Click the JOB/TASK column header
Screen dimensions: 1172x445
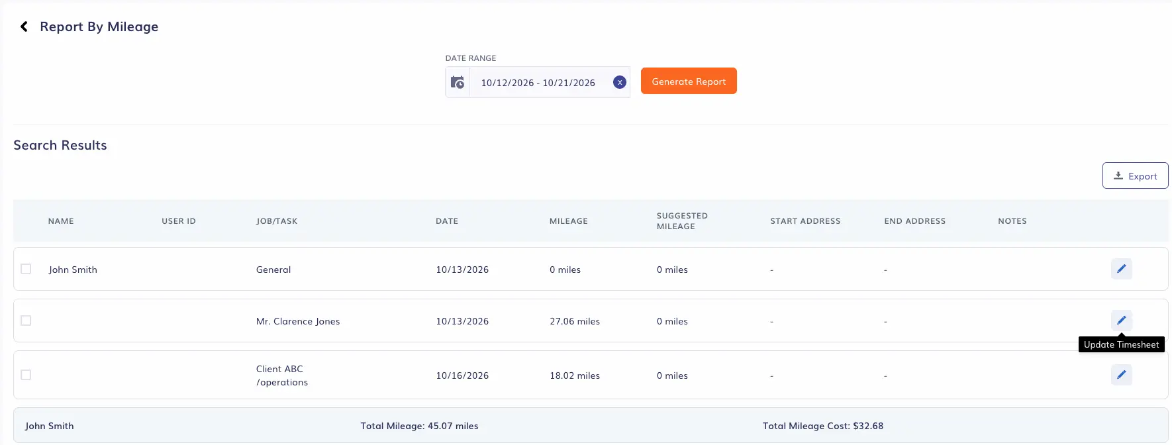(x=277, y=221)
